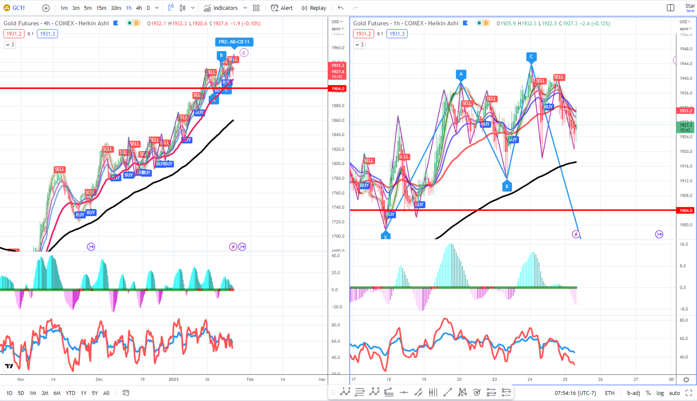Toggle b-adj back-adjustment
Screen dimensions: 697x401
point(633,393)
